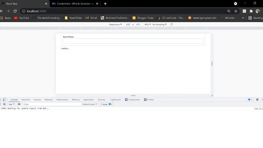Open the React Components tab
This screenshot has height=148, width=263.
[132, 99]
